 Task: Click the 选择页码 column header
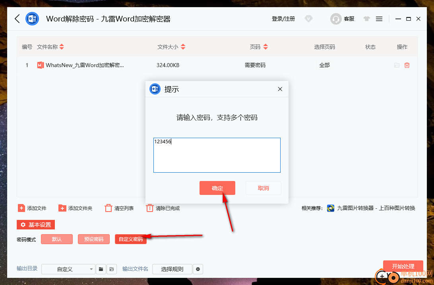[x=324, y=47]
